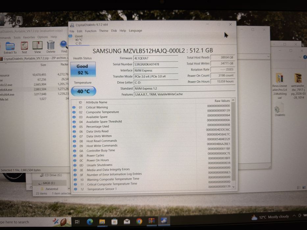Viewport: 307px width, 230px height.
Task: Click the Good 92 % health status button
Action: point(83,69)
